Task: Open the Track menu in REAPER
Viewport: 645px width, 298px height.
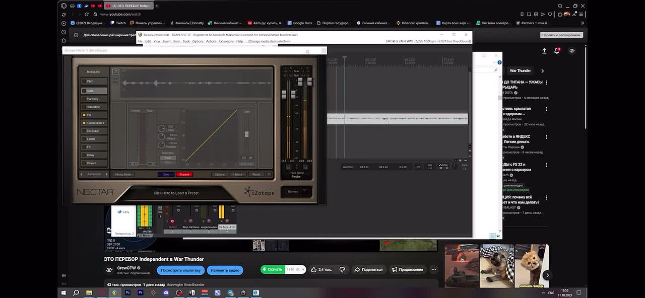Action: 186,41
